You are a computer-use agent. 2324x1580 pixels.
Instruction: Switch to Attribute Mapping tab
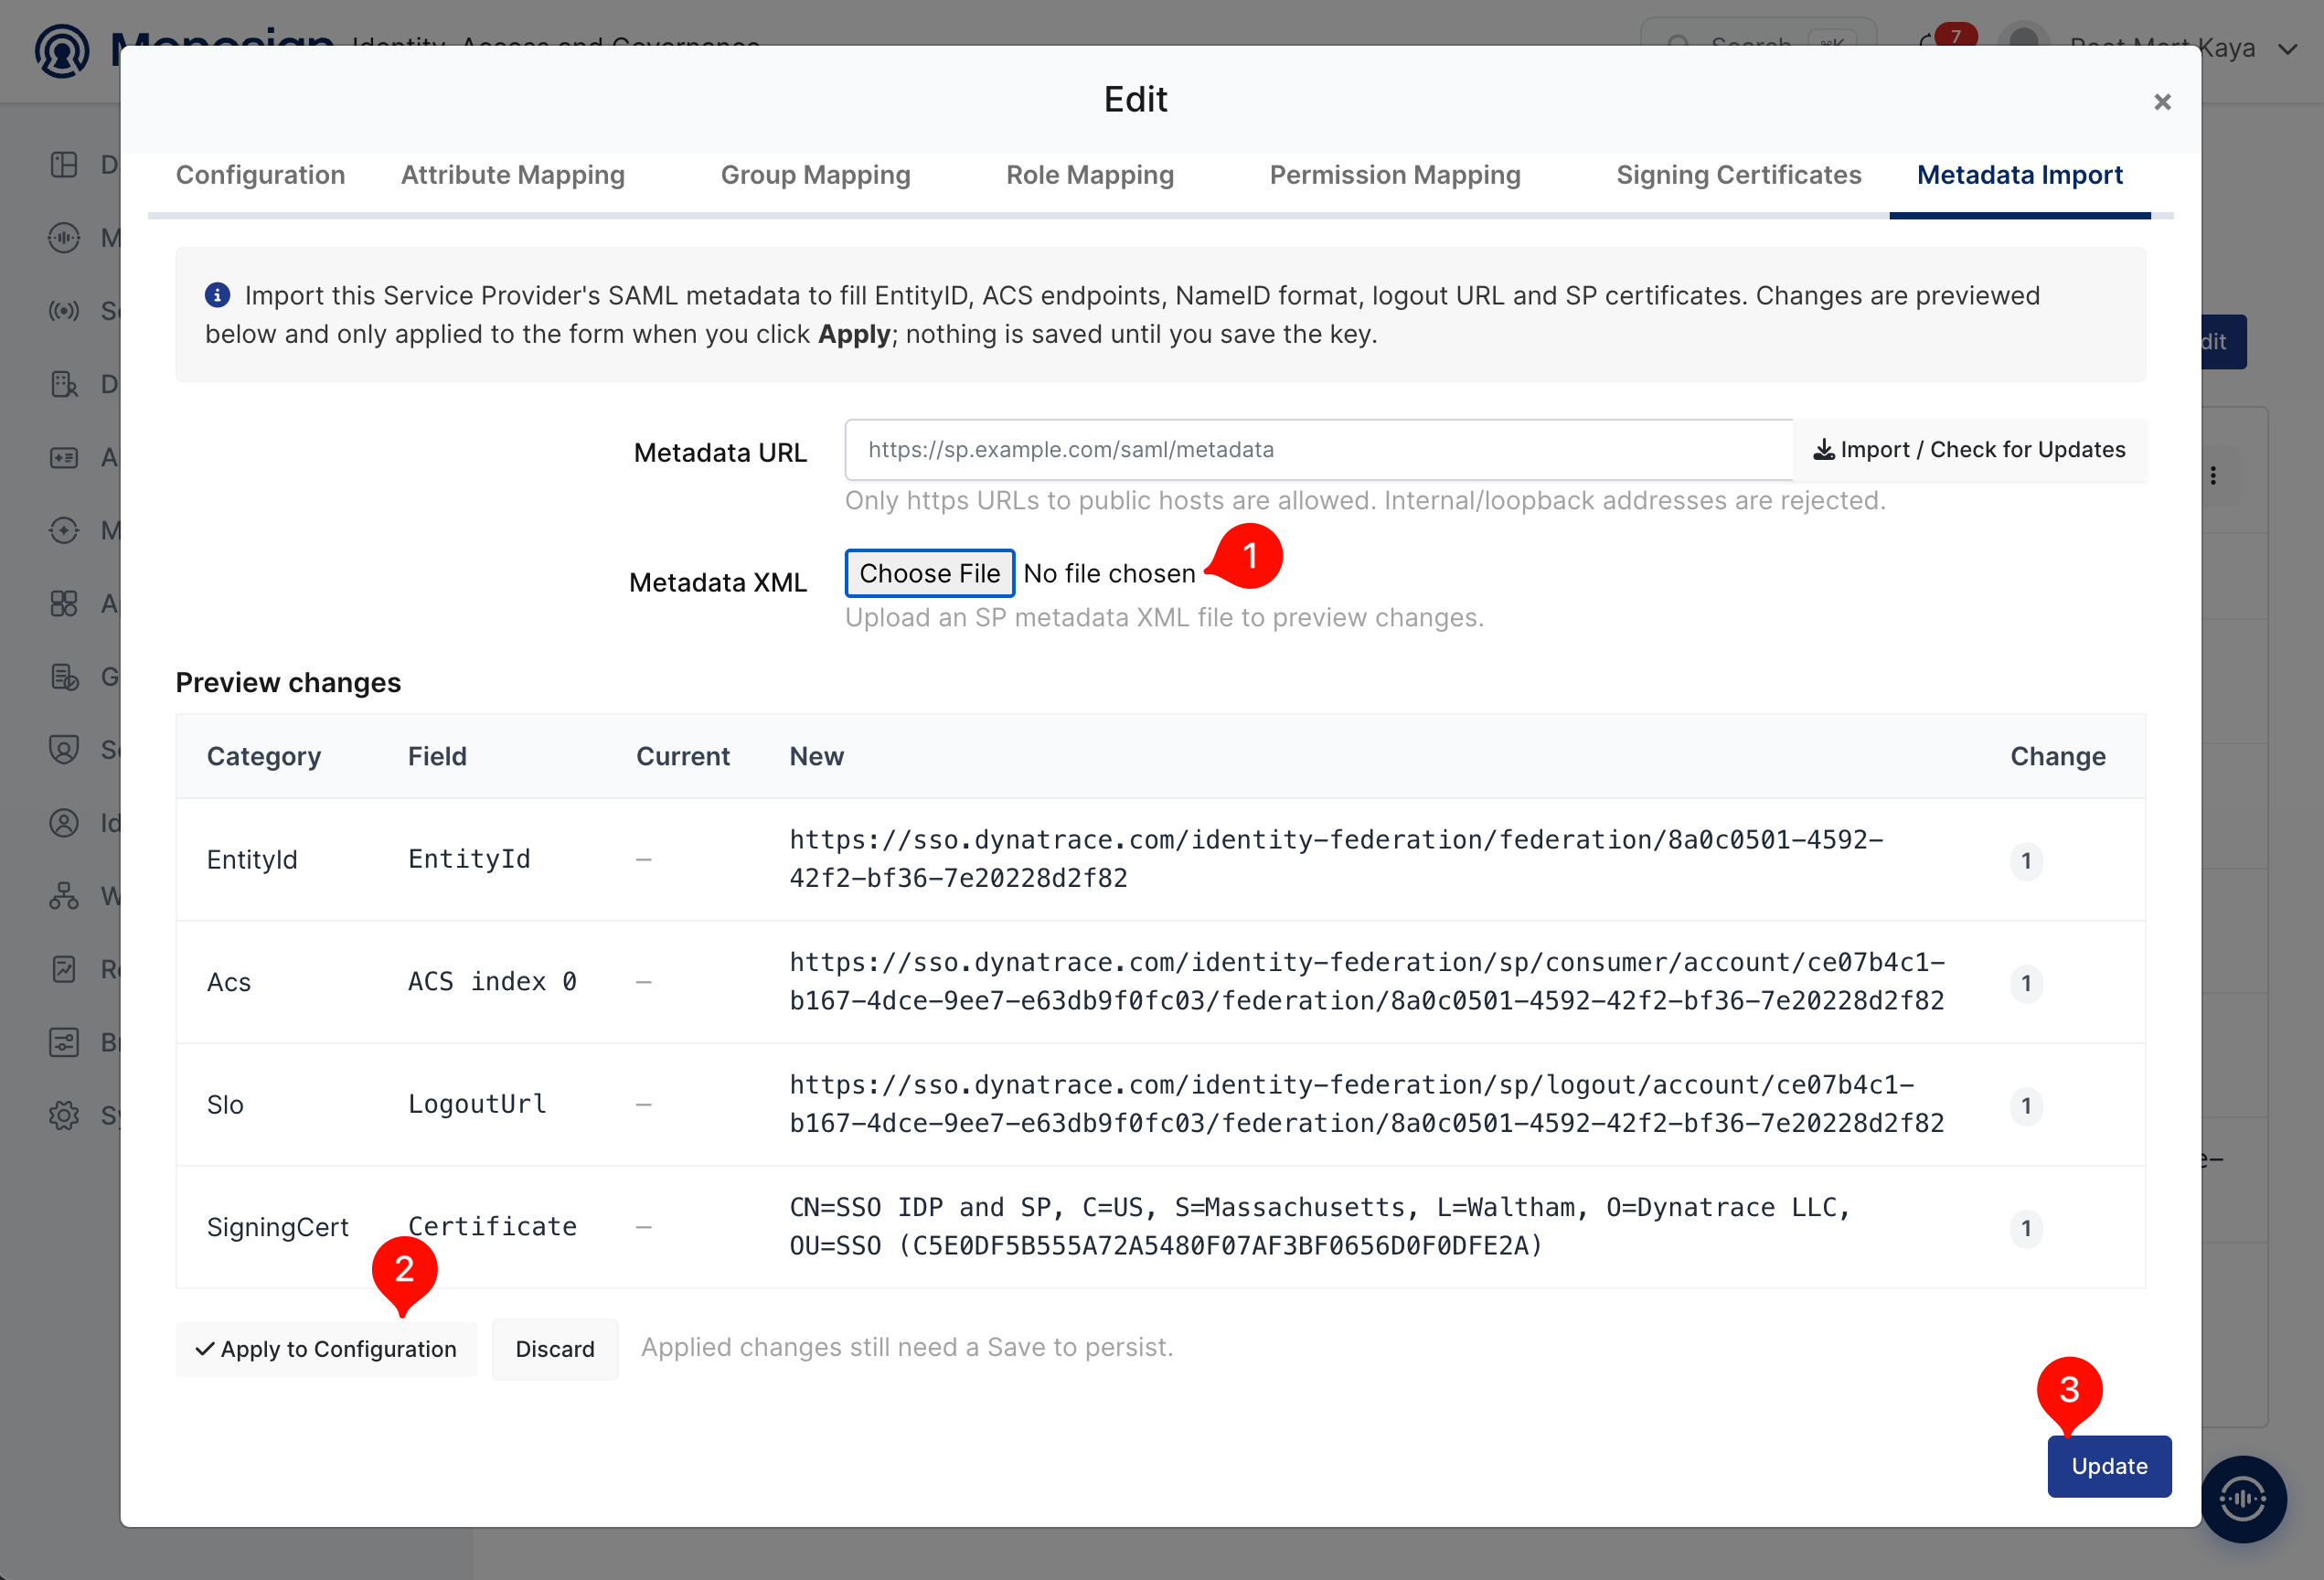513,175
